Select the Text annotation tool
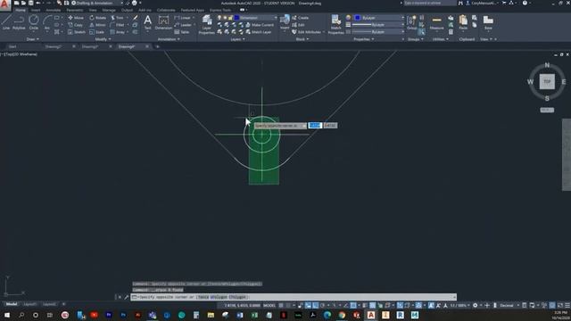 147,22
